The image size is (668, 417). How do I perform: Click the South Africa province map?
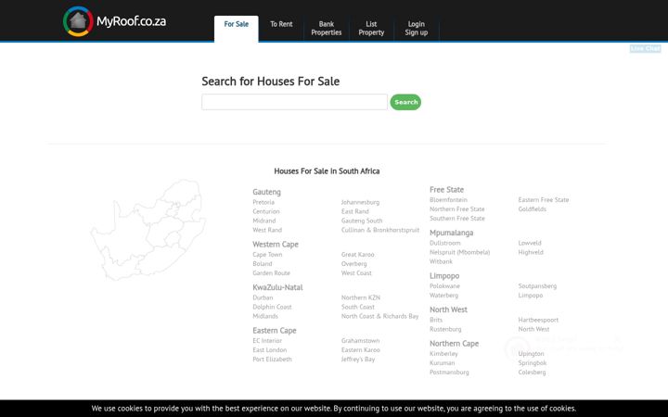148,230
